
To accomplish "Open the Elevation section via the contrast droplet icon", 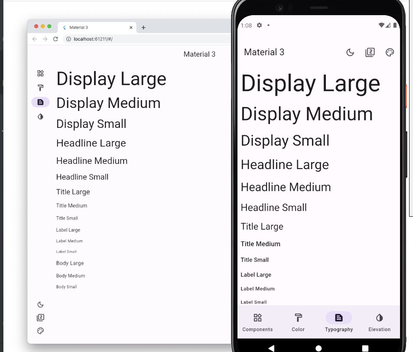I will point(40,116).
